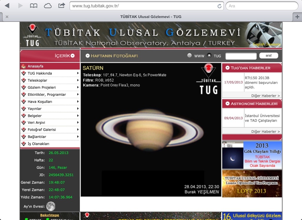Open the Fotoğraf Galerisi menu item
Viewport: 302px width, 220px height.
(42, 130)
